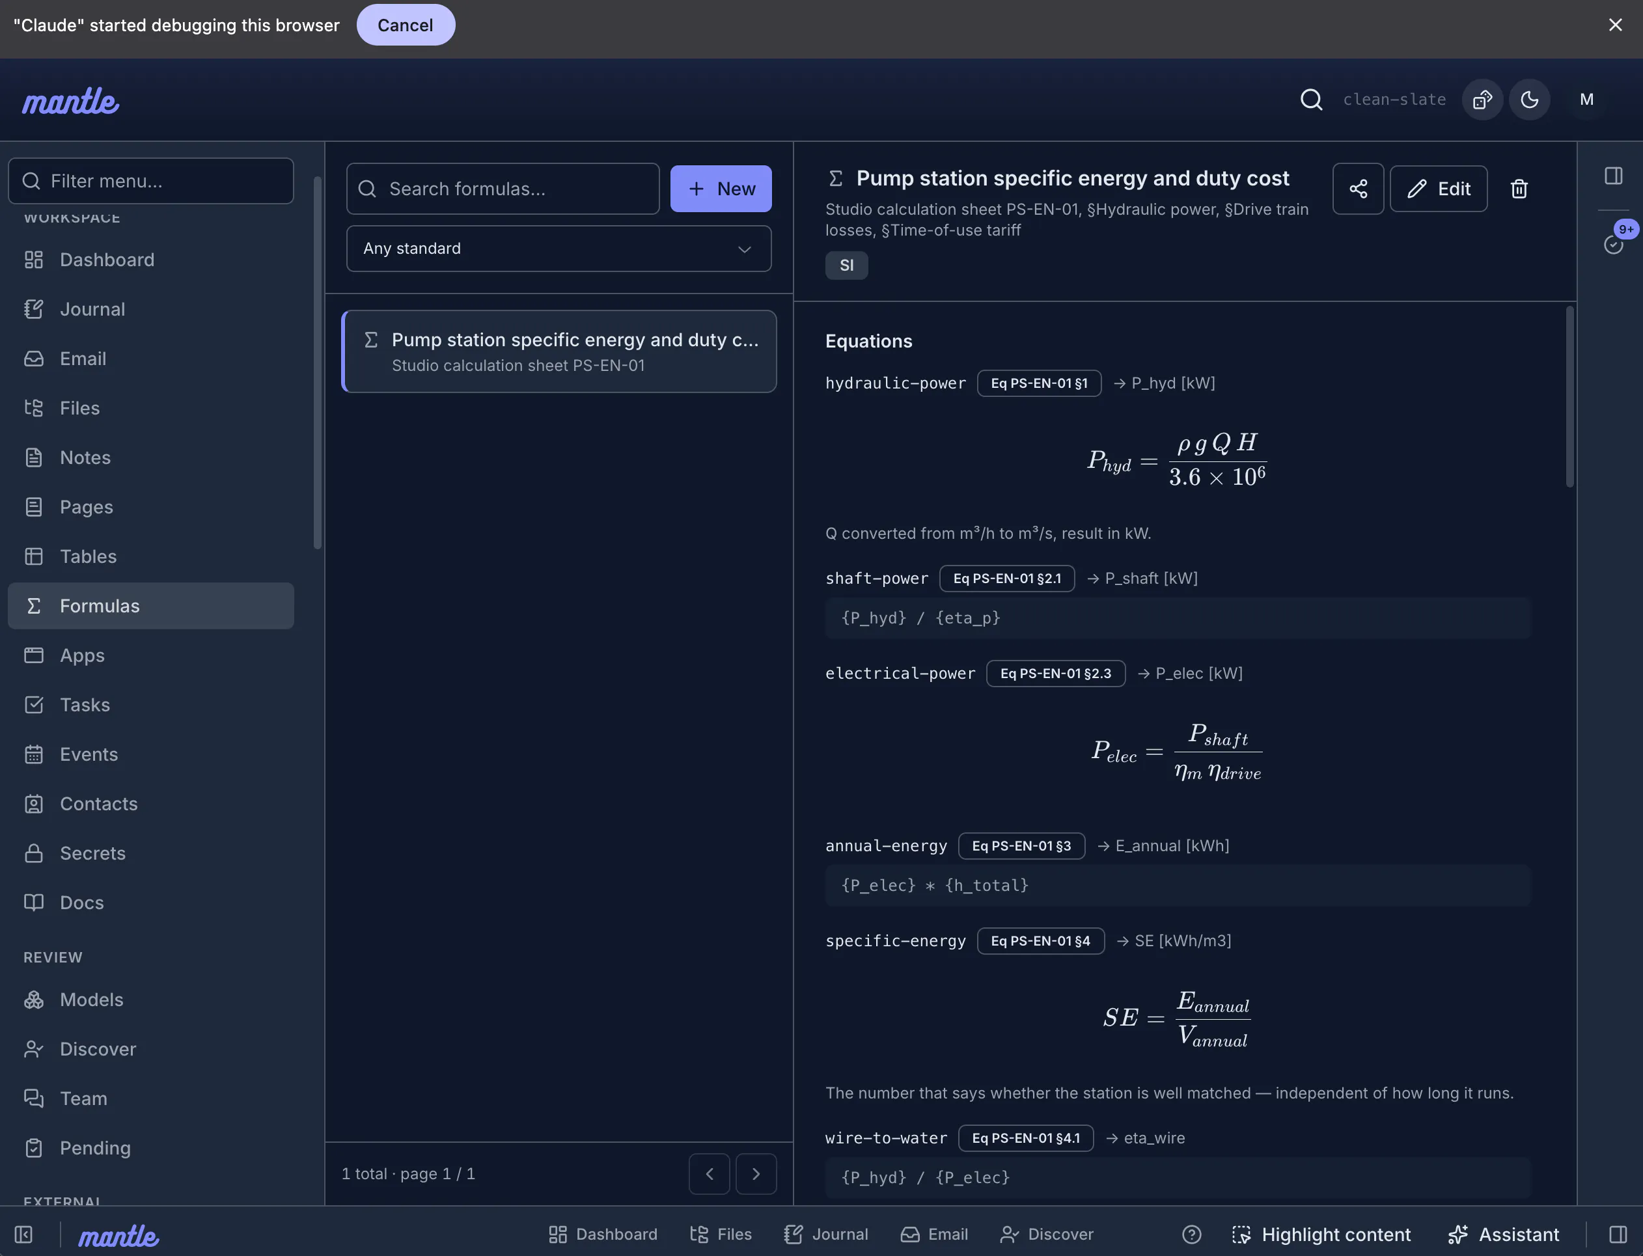Open Team in the sidebar
Image resolution: width=1643 pixels, height=1256 pixels.
150,1099
